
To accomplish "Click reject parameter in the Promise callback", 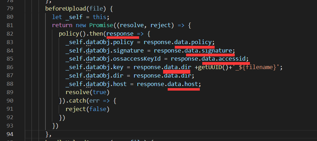I will coord(161,25).
